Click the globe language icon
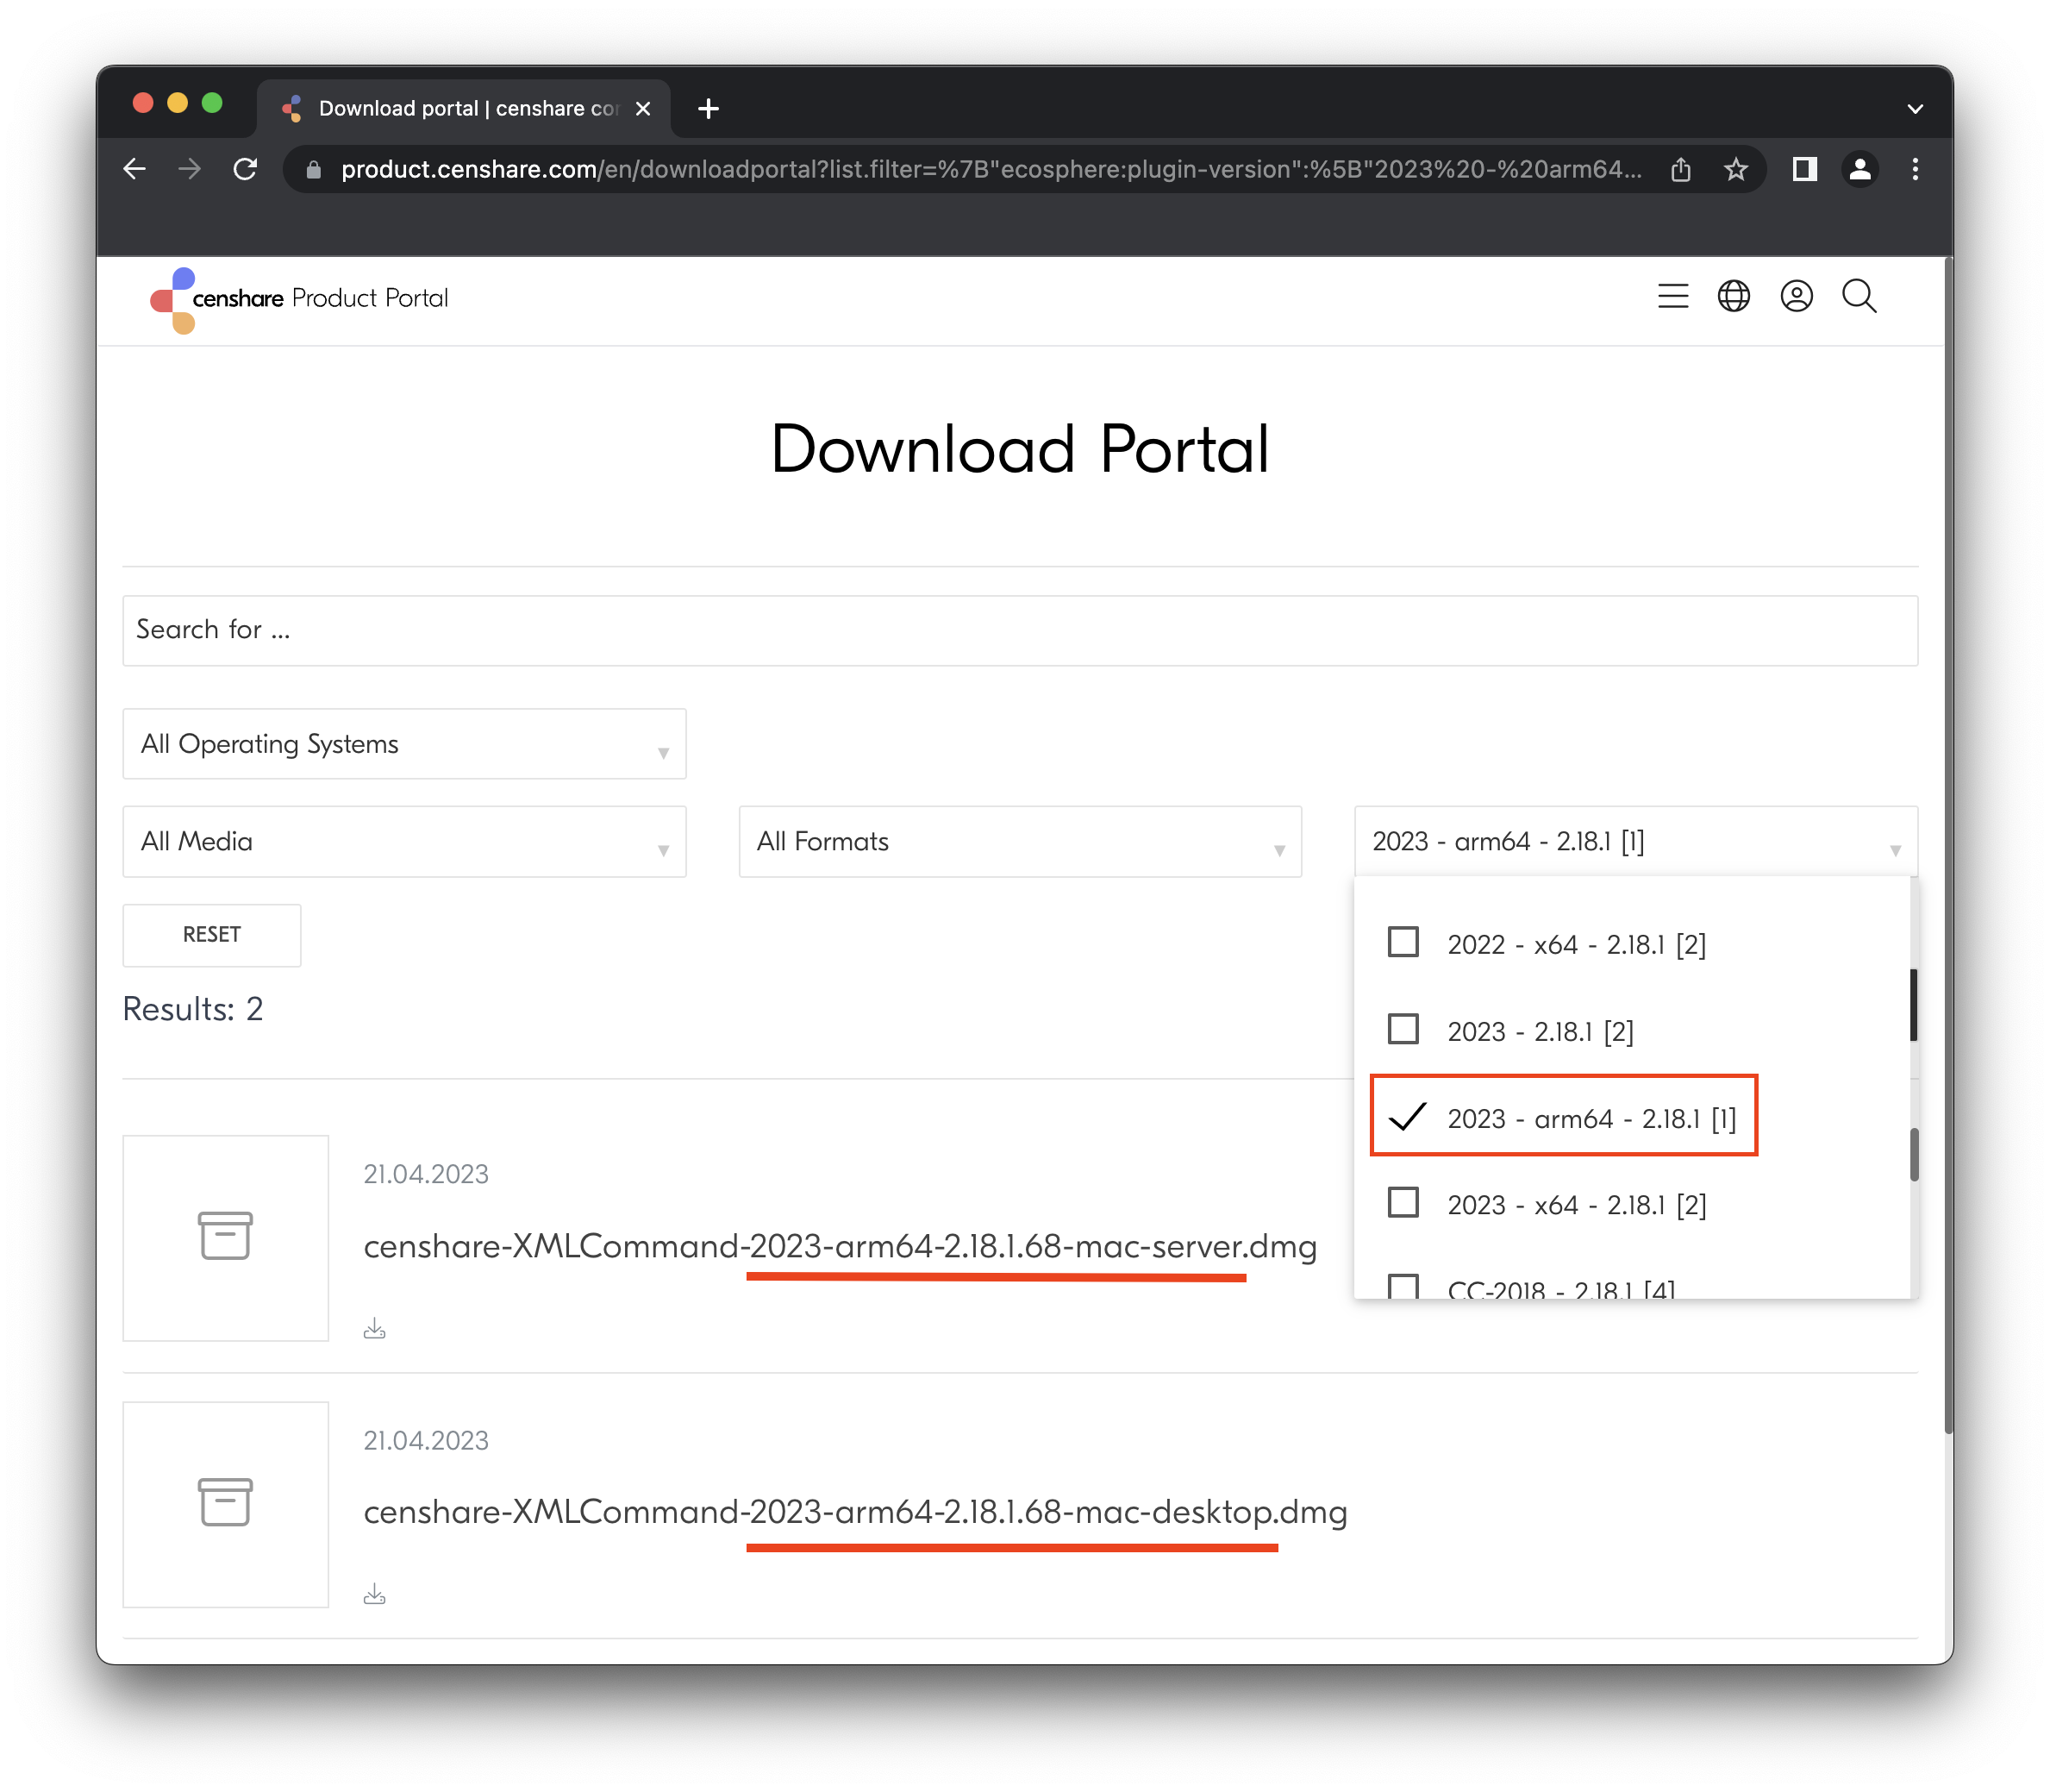Screen dimensions: 2050x1792 click(1733, 296)
